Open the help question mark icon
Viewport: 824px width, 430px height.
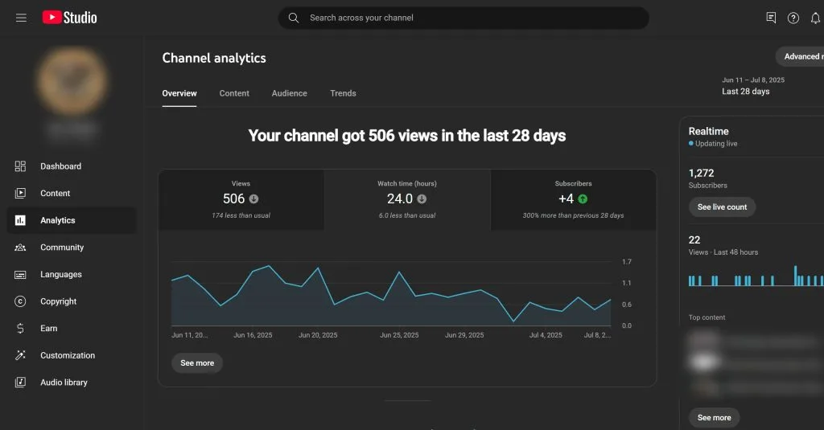793,18
